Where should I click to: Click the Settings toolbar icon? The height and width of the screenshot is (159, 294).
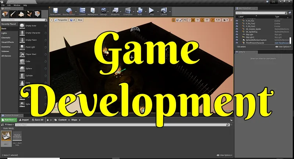103,12
